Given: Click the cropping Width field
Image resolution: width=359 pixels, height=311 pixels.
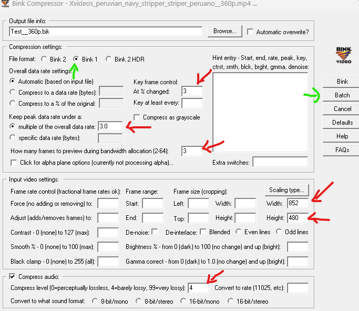Looking at the screenshot, I should click(245, 203).
